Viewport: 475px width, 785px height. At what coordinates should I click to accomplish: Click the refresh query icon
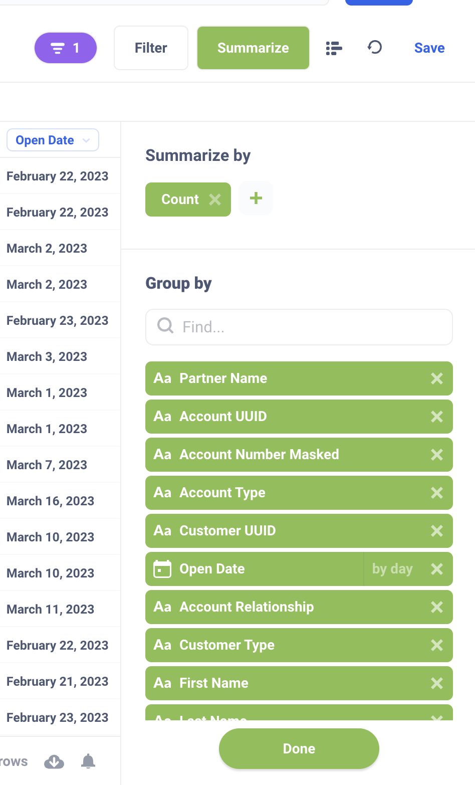(375, 48)
